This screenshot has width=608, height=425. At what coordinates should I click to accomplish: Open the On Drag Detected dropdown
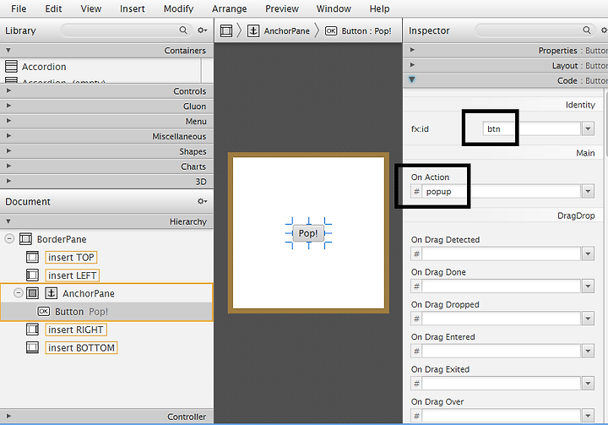[x=588, y=253]
